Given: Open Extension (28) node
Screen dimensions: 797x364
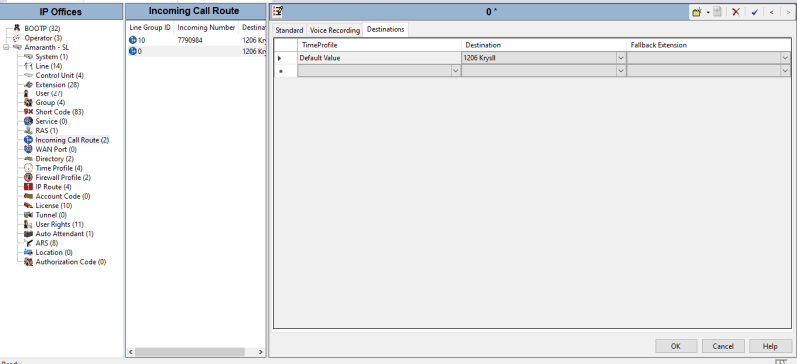Looking at the screenshot, I should click(57, 85).
